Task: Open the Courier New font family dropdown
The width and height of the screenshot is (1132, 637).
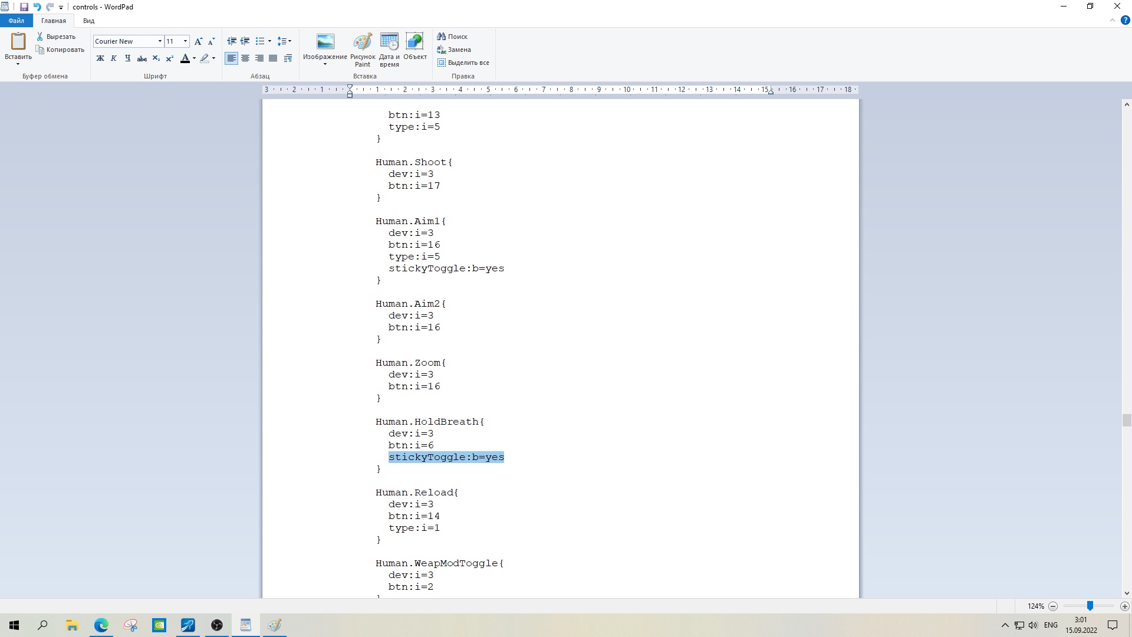Action: (x=160, y=41)
